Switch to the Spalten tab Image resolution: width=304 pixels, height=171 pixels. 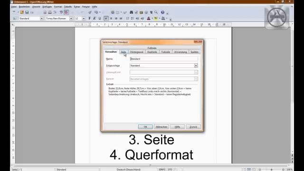(x=194, y=52)
